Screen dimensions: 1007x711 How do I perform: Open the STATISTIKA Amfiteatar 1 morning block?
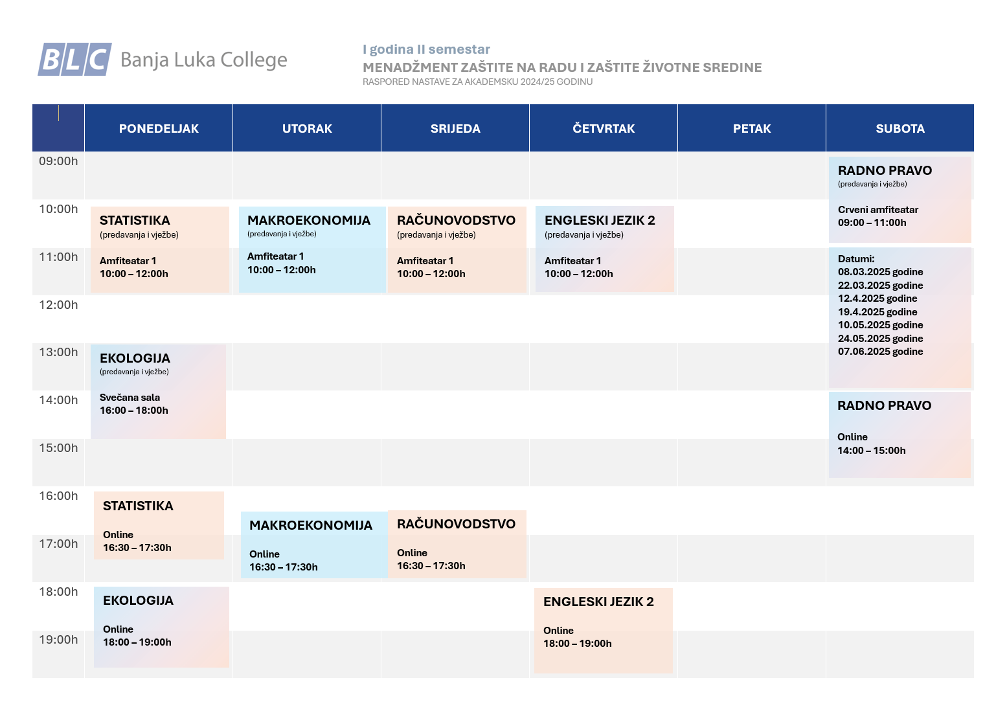[160, 249]
